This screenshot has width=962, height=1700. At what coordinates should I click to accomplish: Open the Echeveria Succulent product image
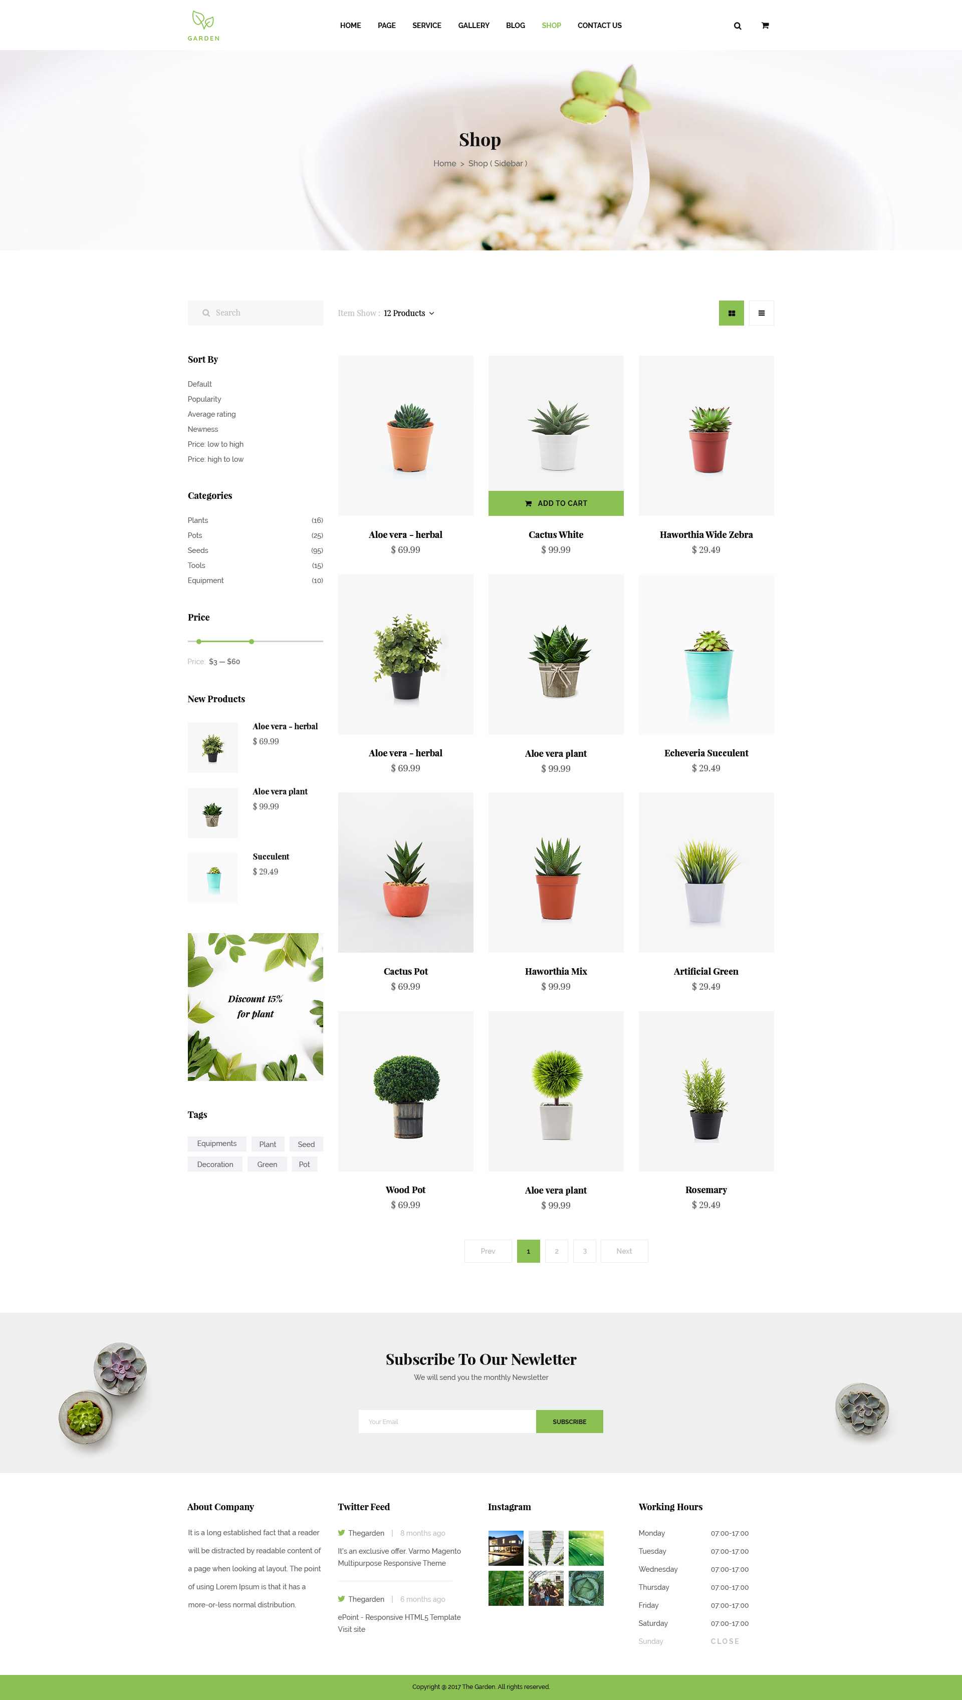coord(705,655)
